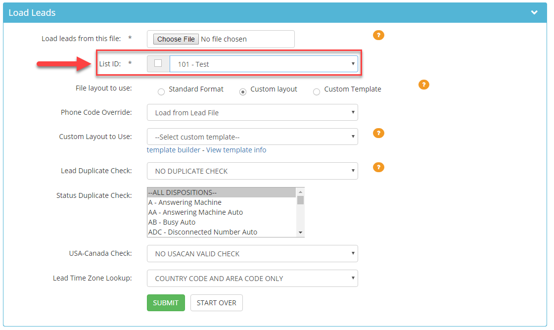Image resolution: width=554 pixels, height=330 pixels.
Task: Select AB - Busy Auto entry
Action: [x=222, y=222]
